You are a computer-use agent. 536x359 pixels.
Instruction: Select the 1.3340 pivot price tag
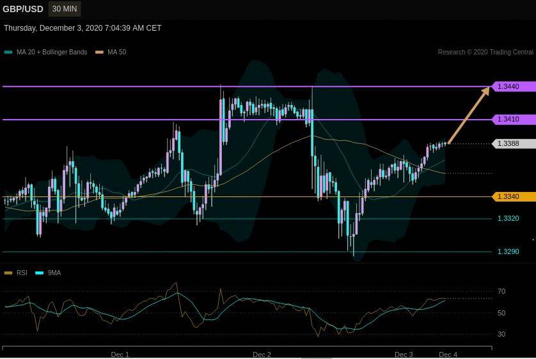click(514, 196)
